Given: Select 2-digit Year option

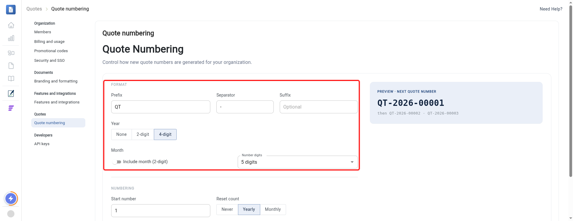Looking at the screenshot, I should pyautogui.click(x=143, y=134).
